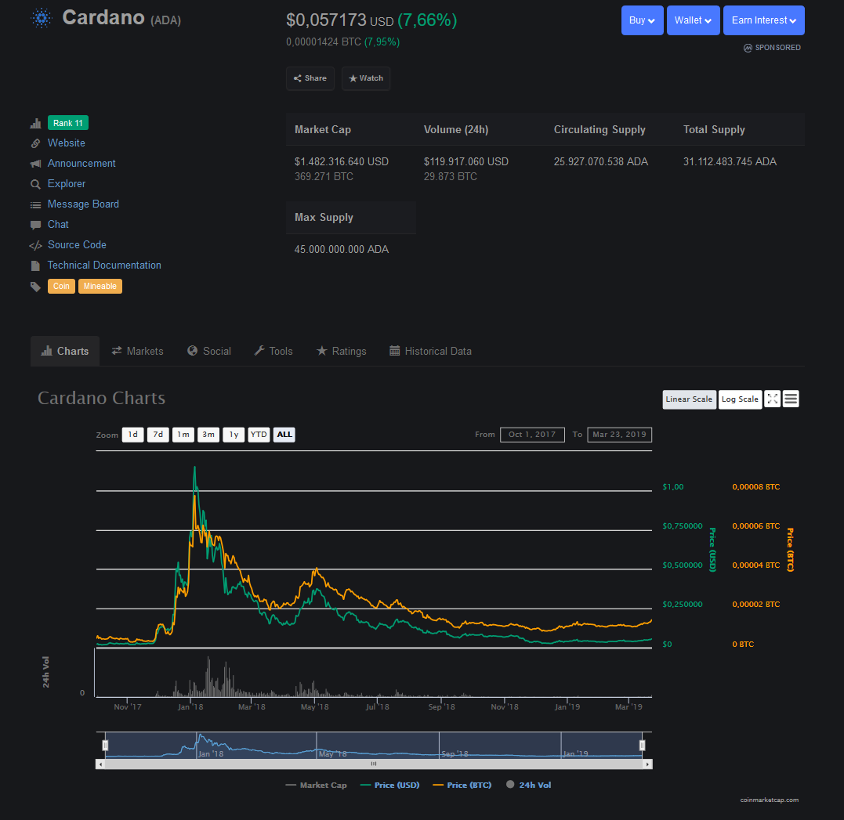Click the Source Code brackets icon
This screenshot has height=820, width=844.
[x=35, y=245]
